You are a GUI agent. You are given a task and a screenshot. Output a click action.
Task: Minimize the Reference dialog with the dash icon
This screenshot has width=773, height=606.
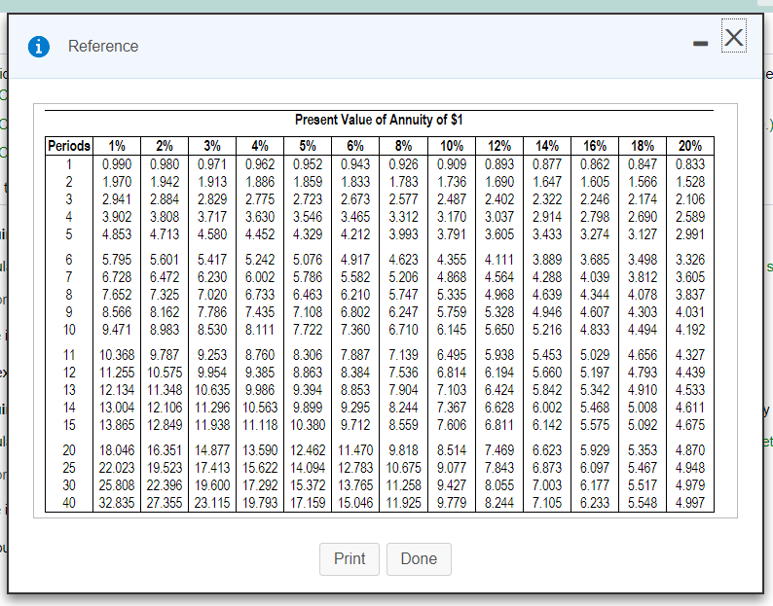click(x=700, y=44)
